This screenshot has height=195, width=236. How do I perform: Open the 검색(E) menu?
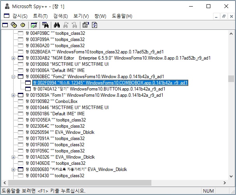[x=61, y=16]
